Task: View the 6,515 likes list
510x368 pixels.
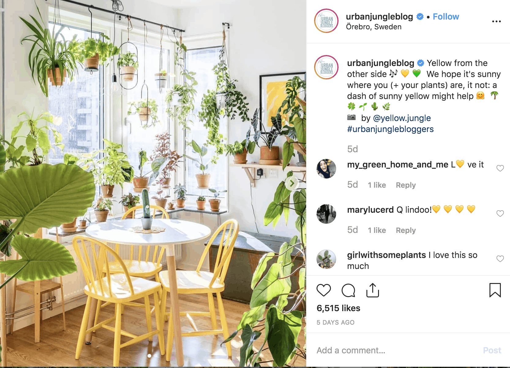Action: tap(338, 308)
